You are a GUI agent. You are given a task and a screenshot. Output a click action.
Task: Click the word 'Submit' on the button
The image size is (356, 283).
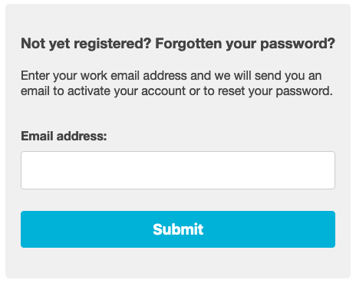[x=178, y=229]
